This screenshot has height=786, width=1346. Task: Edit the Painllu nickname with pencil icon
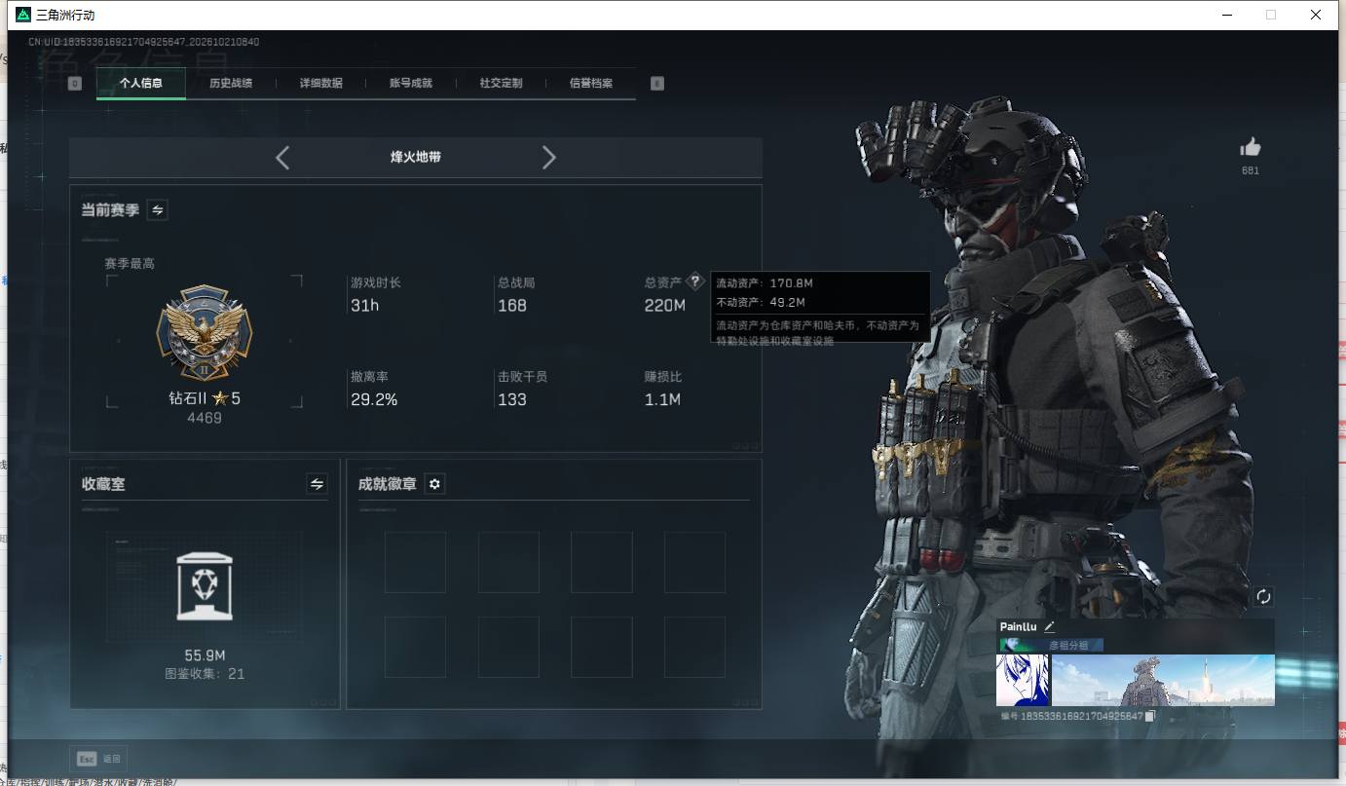point(1049,627)
